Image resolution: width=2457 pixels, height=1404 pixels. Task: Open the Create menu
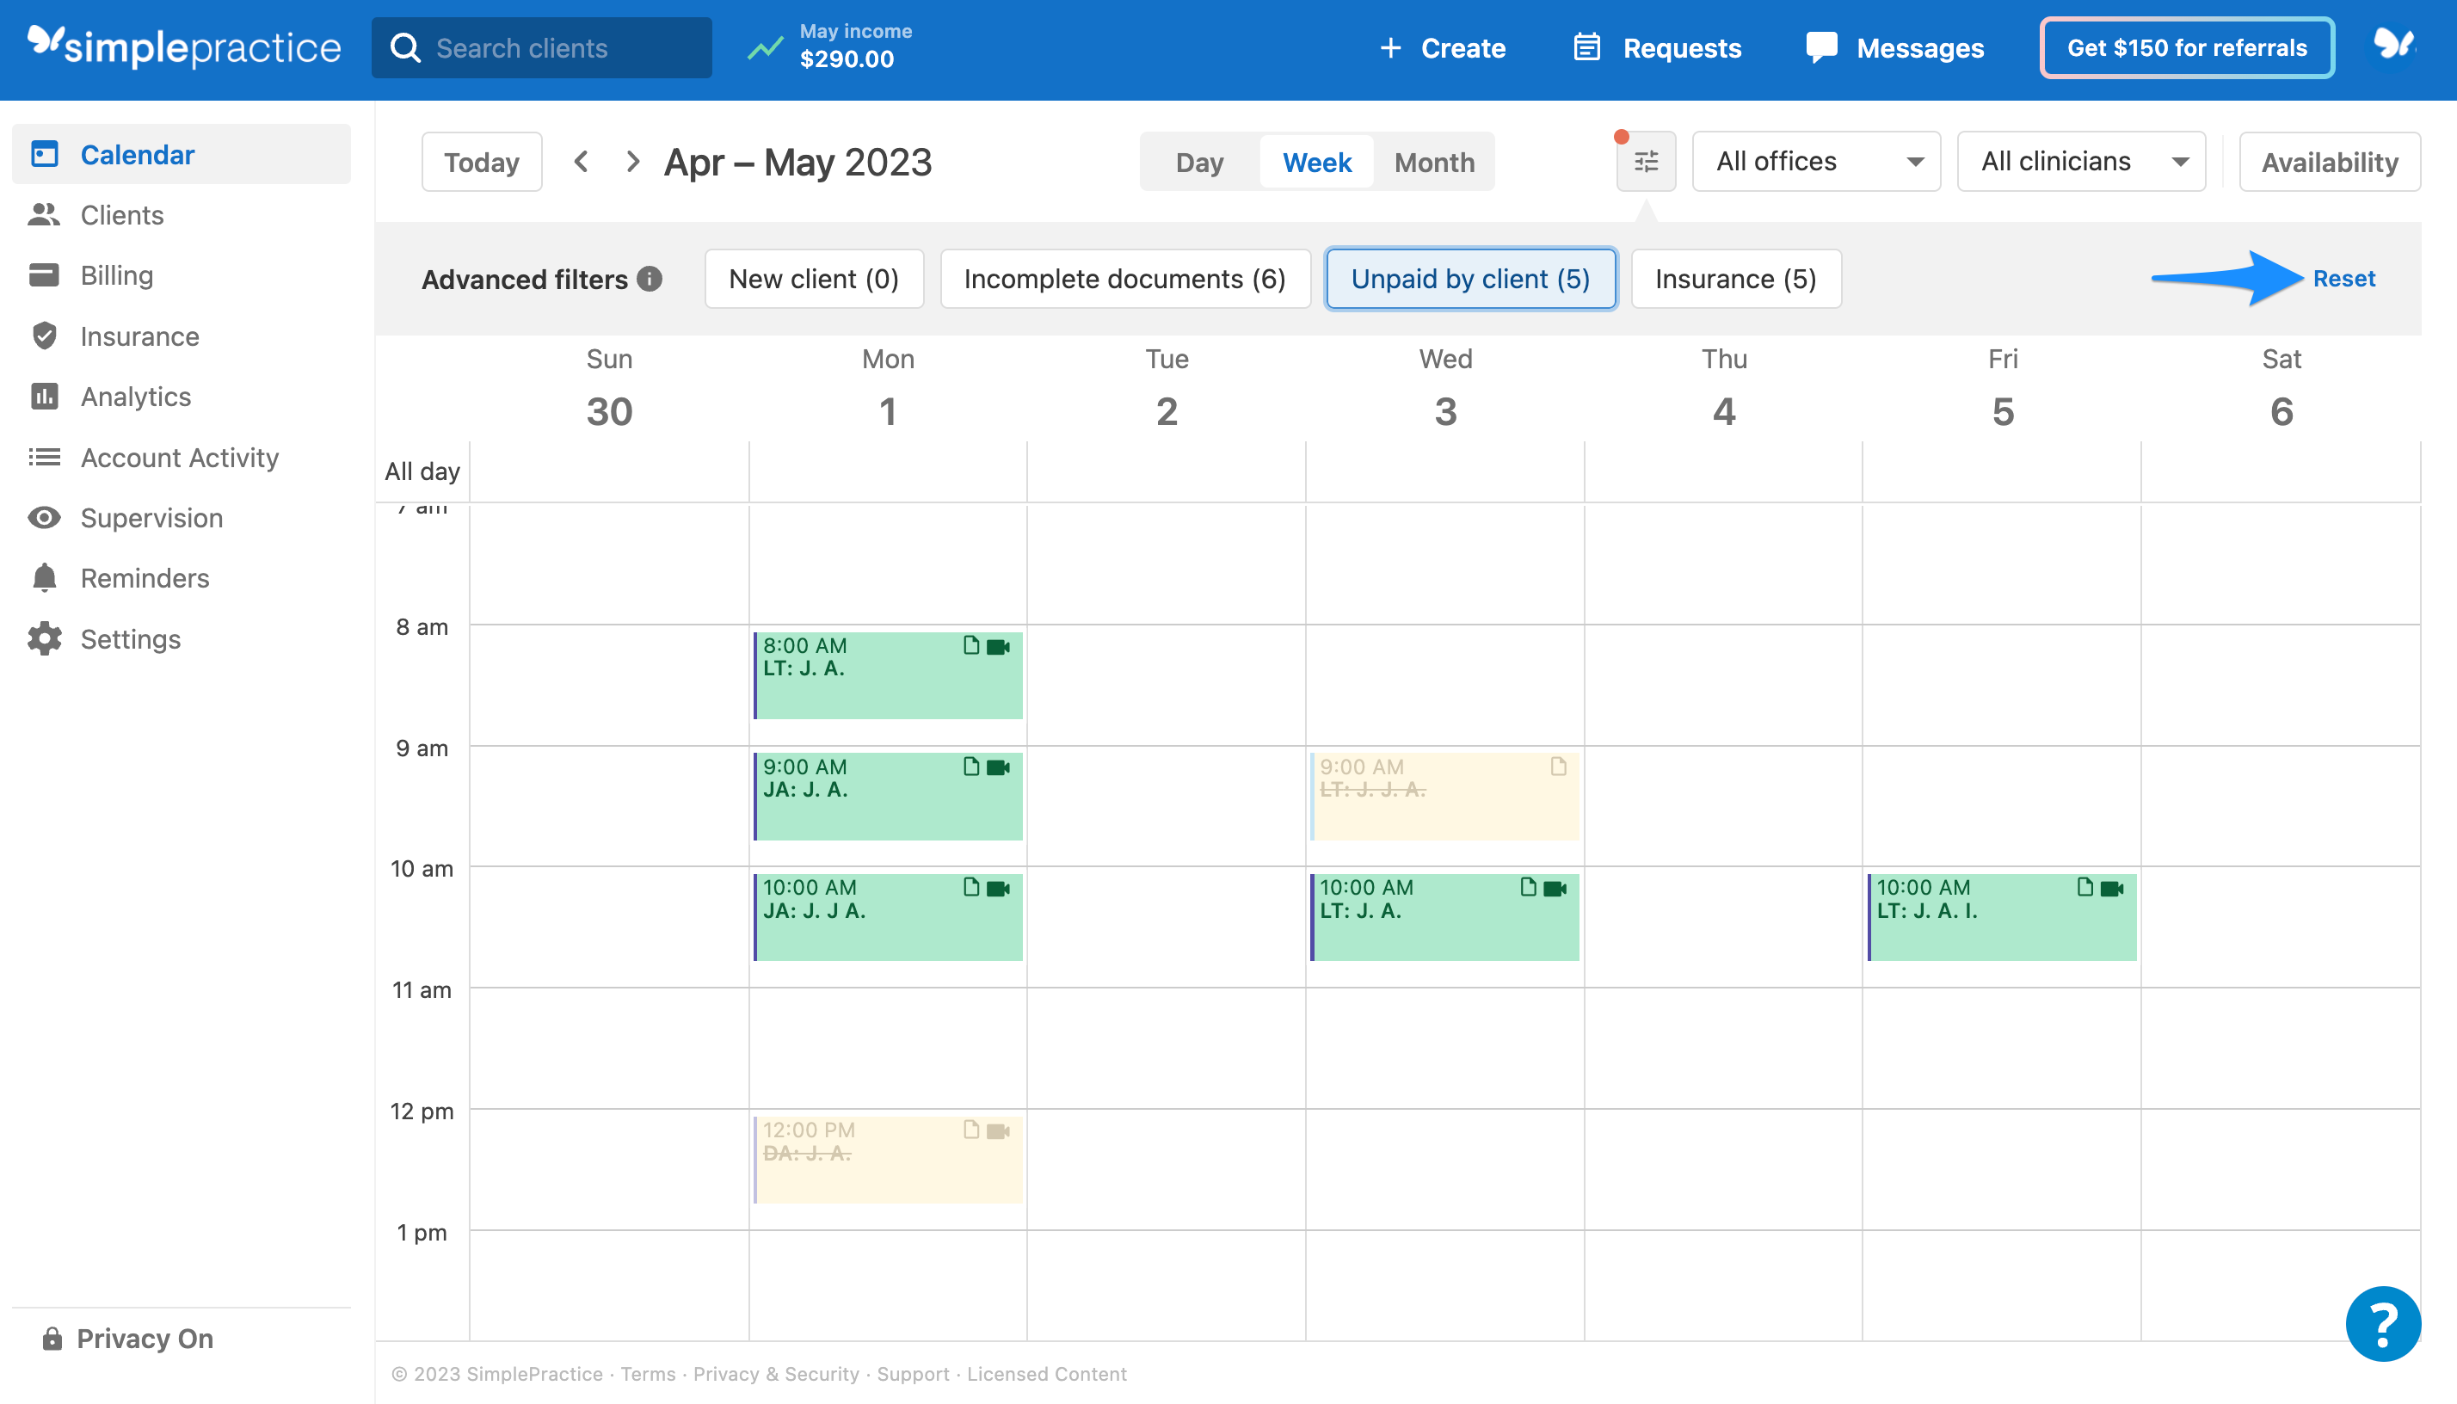[1443, 47]
